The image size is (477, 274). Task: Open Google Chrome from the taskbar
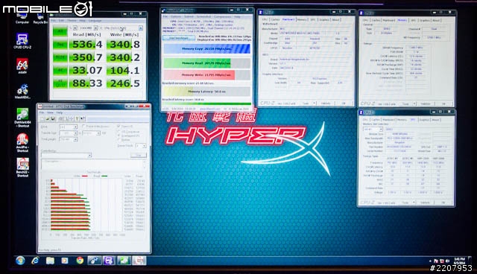pyautogui.click(x=80, y=261)
